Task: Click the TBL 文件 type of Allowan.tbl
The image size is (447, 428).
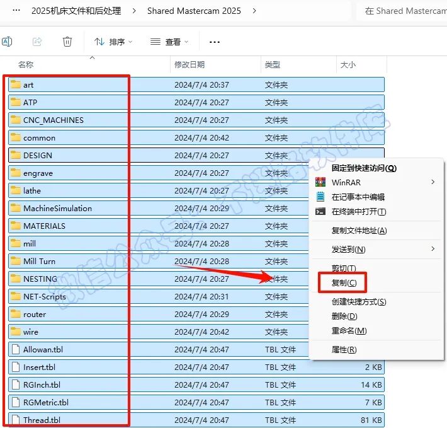Action: point(281,350)
